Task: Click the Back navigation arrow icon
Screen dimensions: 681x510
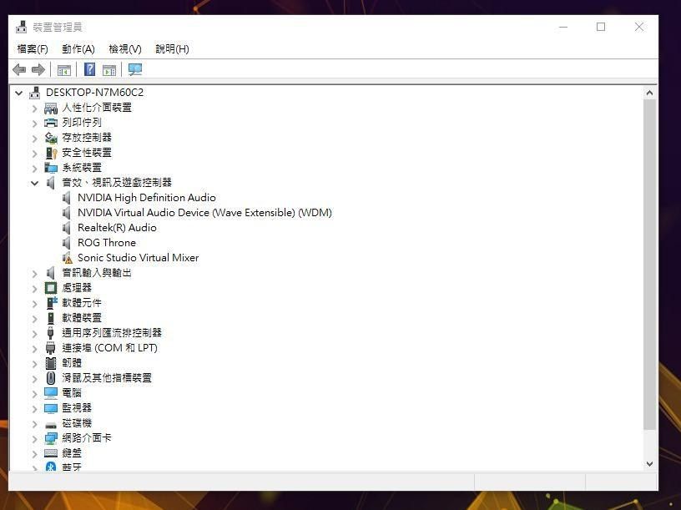Action: point(18,69)
